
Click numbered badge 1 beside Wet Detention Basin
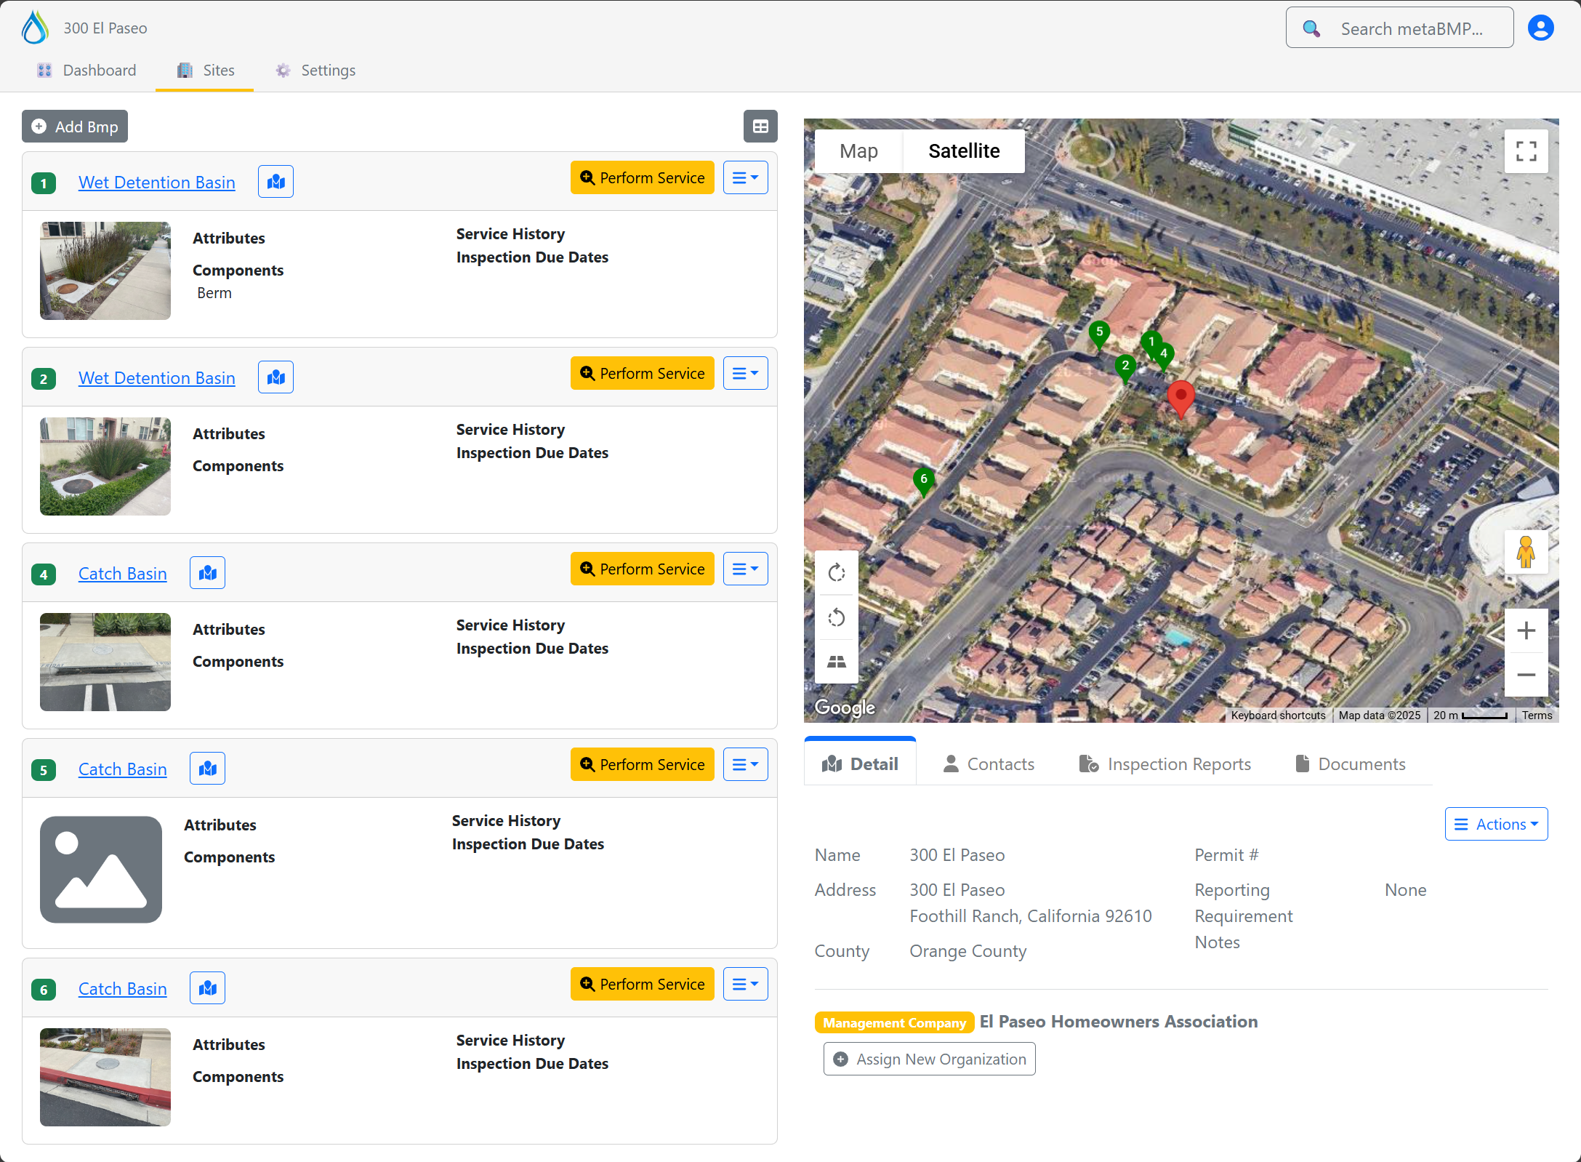click(x=44, y=183)
